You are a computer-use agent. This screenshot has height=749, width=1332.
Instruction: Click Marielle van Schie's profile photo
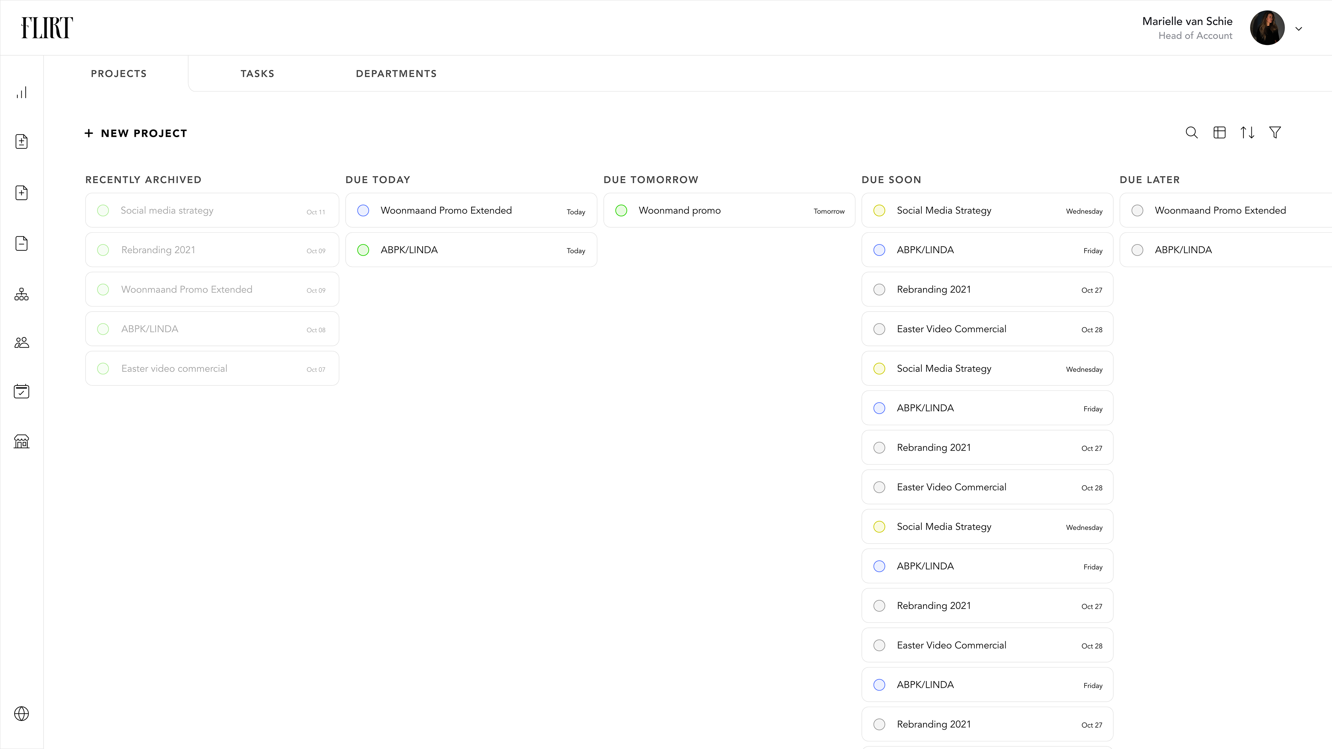tap(1267, 28)
